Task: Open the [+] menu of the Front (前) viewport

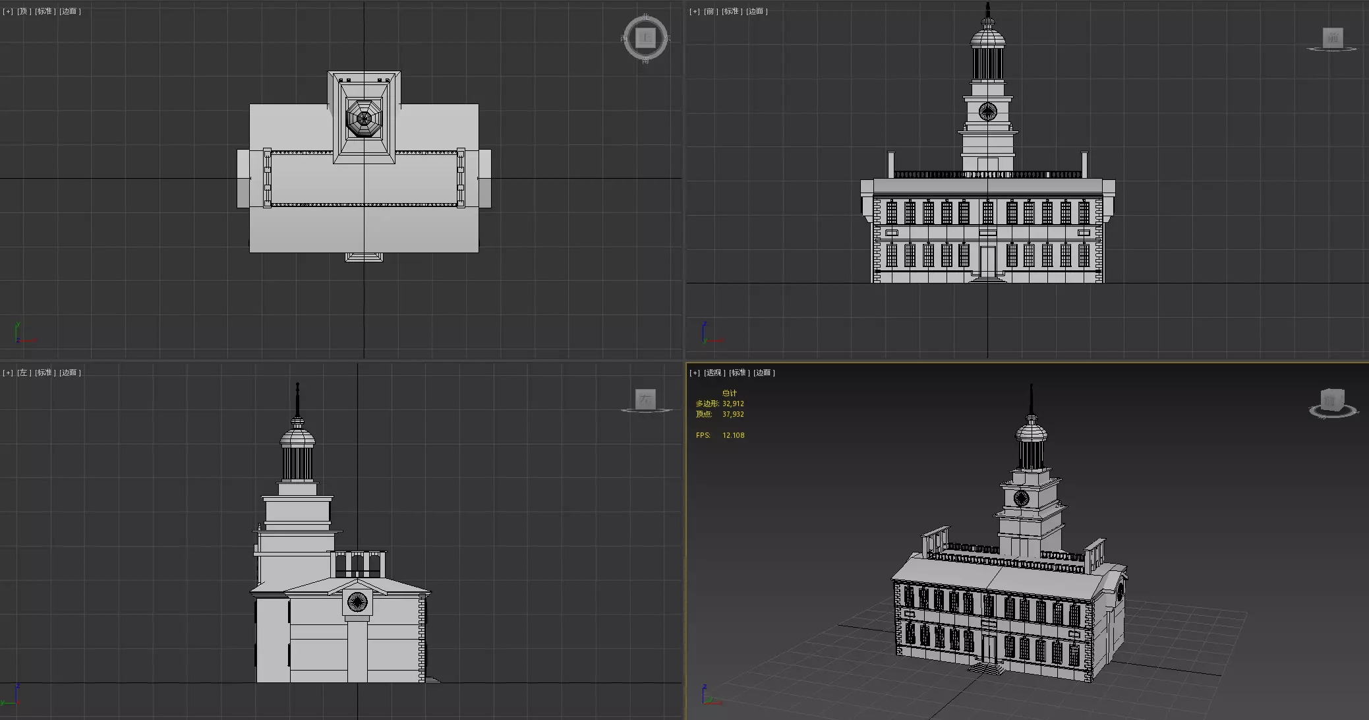Action: pos(695,11)
